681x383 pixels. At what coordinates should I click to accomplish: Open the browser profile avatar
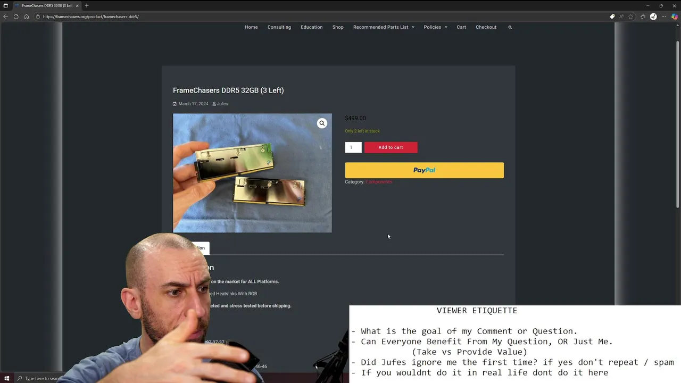653,16
